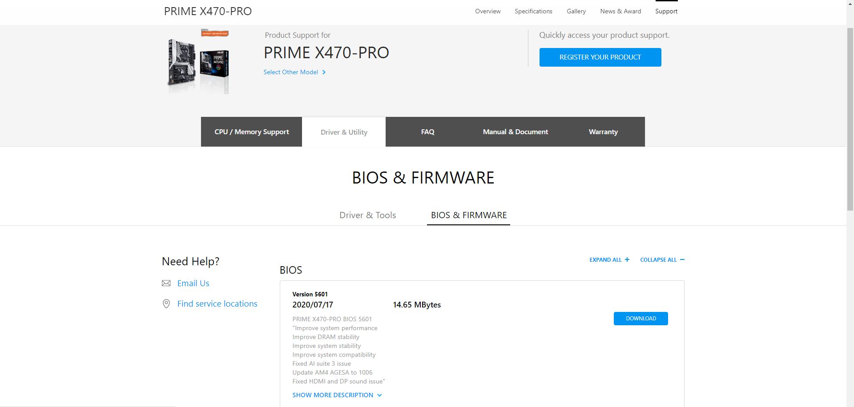Screen dimensions: 854x407
Task: Click Find service locations
Action: (x=217, y=303)
